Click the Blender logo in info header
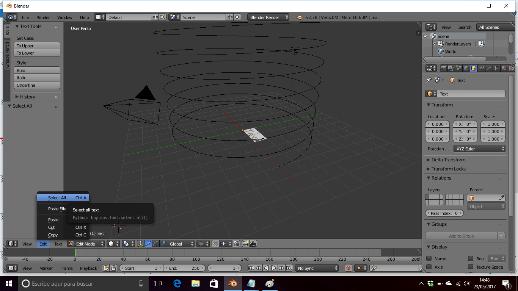The height and width of the screenshot is (291, 518). click(299, 17)
